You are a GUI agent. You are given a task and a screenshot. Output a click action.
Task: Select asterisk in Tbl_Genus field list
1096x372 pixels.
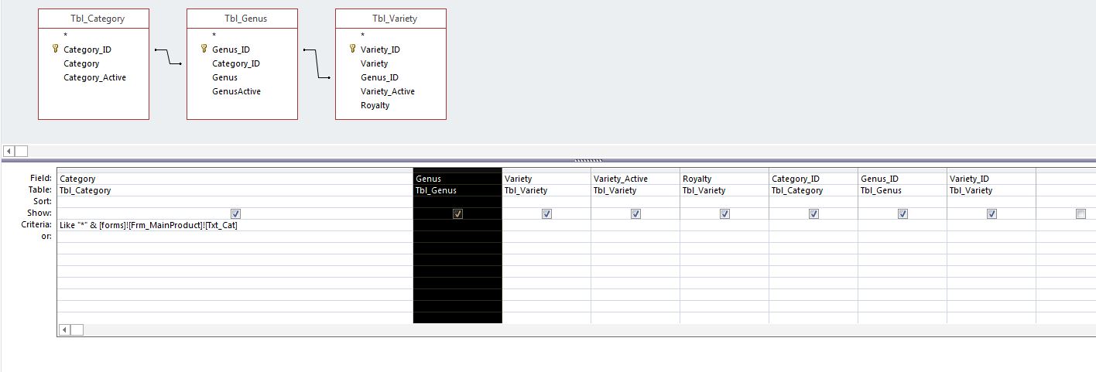pos(214,36)
